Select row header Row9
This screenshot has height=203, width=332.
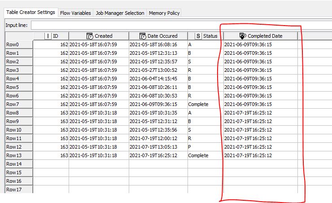[x=19, y=121]
